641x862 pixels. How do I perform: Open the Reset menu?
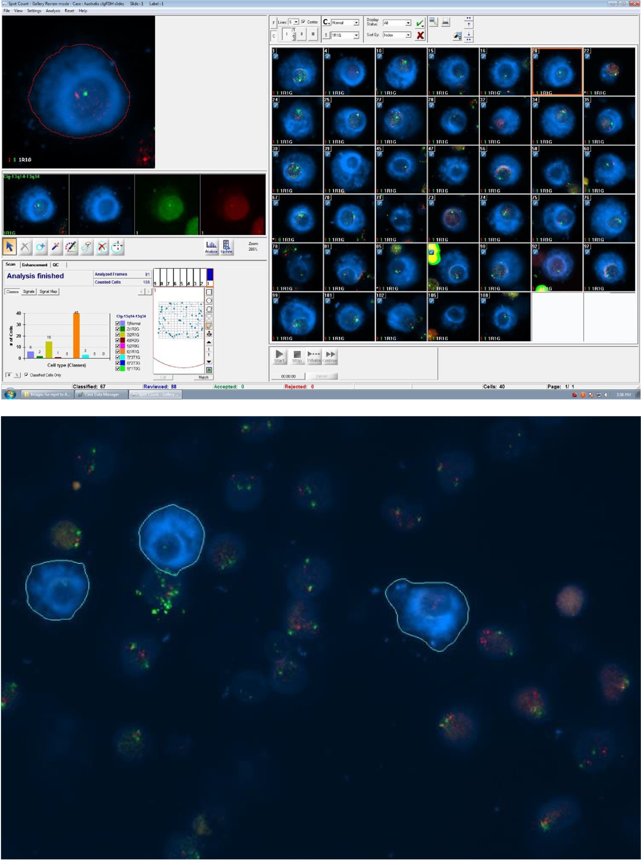69,11
